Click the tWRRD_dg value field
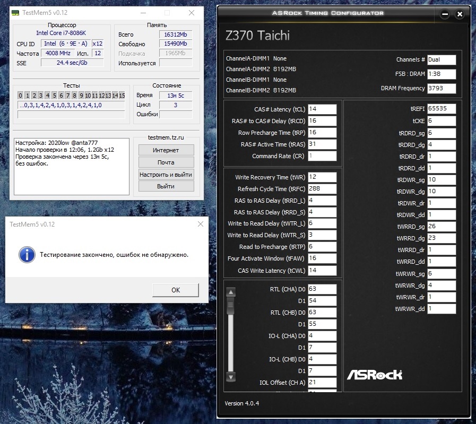Viewport: 476px width, 424px height. (442, 238)
